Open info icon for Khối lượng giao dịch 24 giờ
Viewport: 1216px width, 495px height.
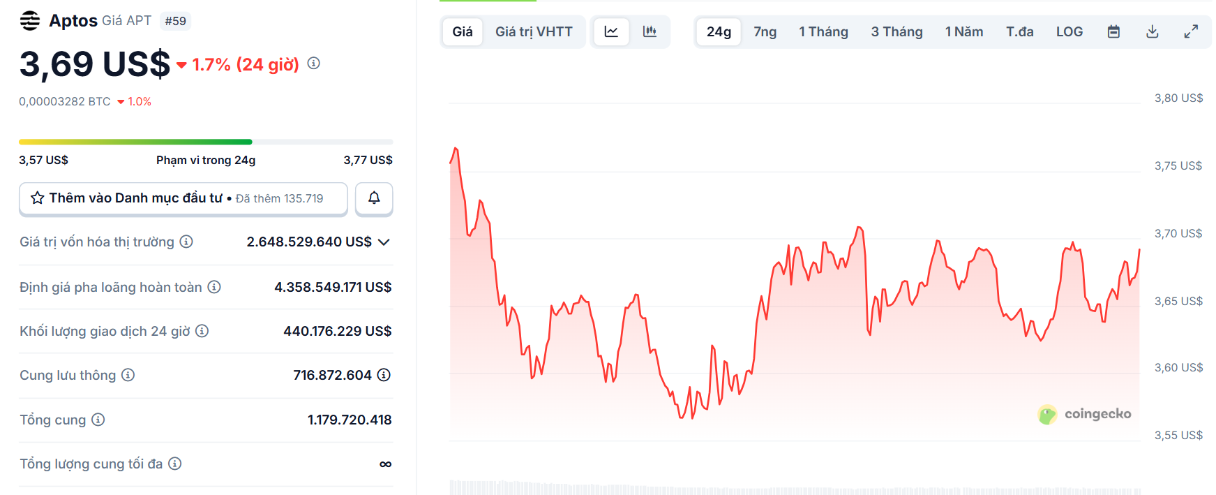(202, 331)
